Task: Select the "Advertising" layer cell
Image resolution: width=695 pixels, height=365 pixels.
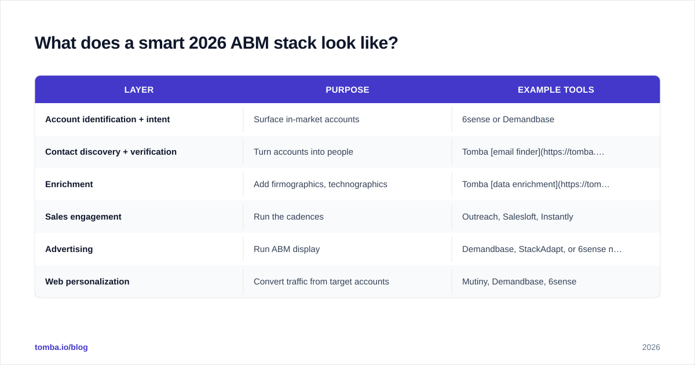Action: [x=139, y=249]
